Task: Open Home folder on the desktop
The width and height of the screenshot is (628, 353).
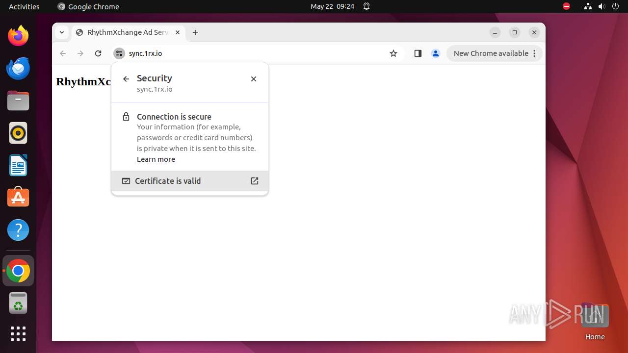Action: [595, 322]
